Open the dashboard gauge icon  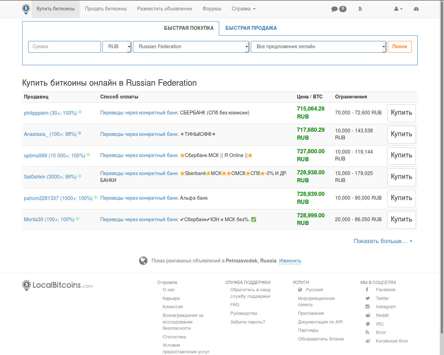(416, 9)
